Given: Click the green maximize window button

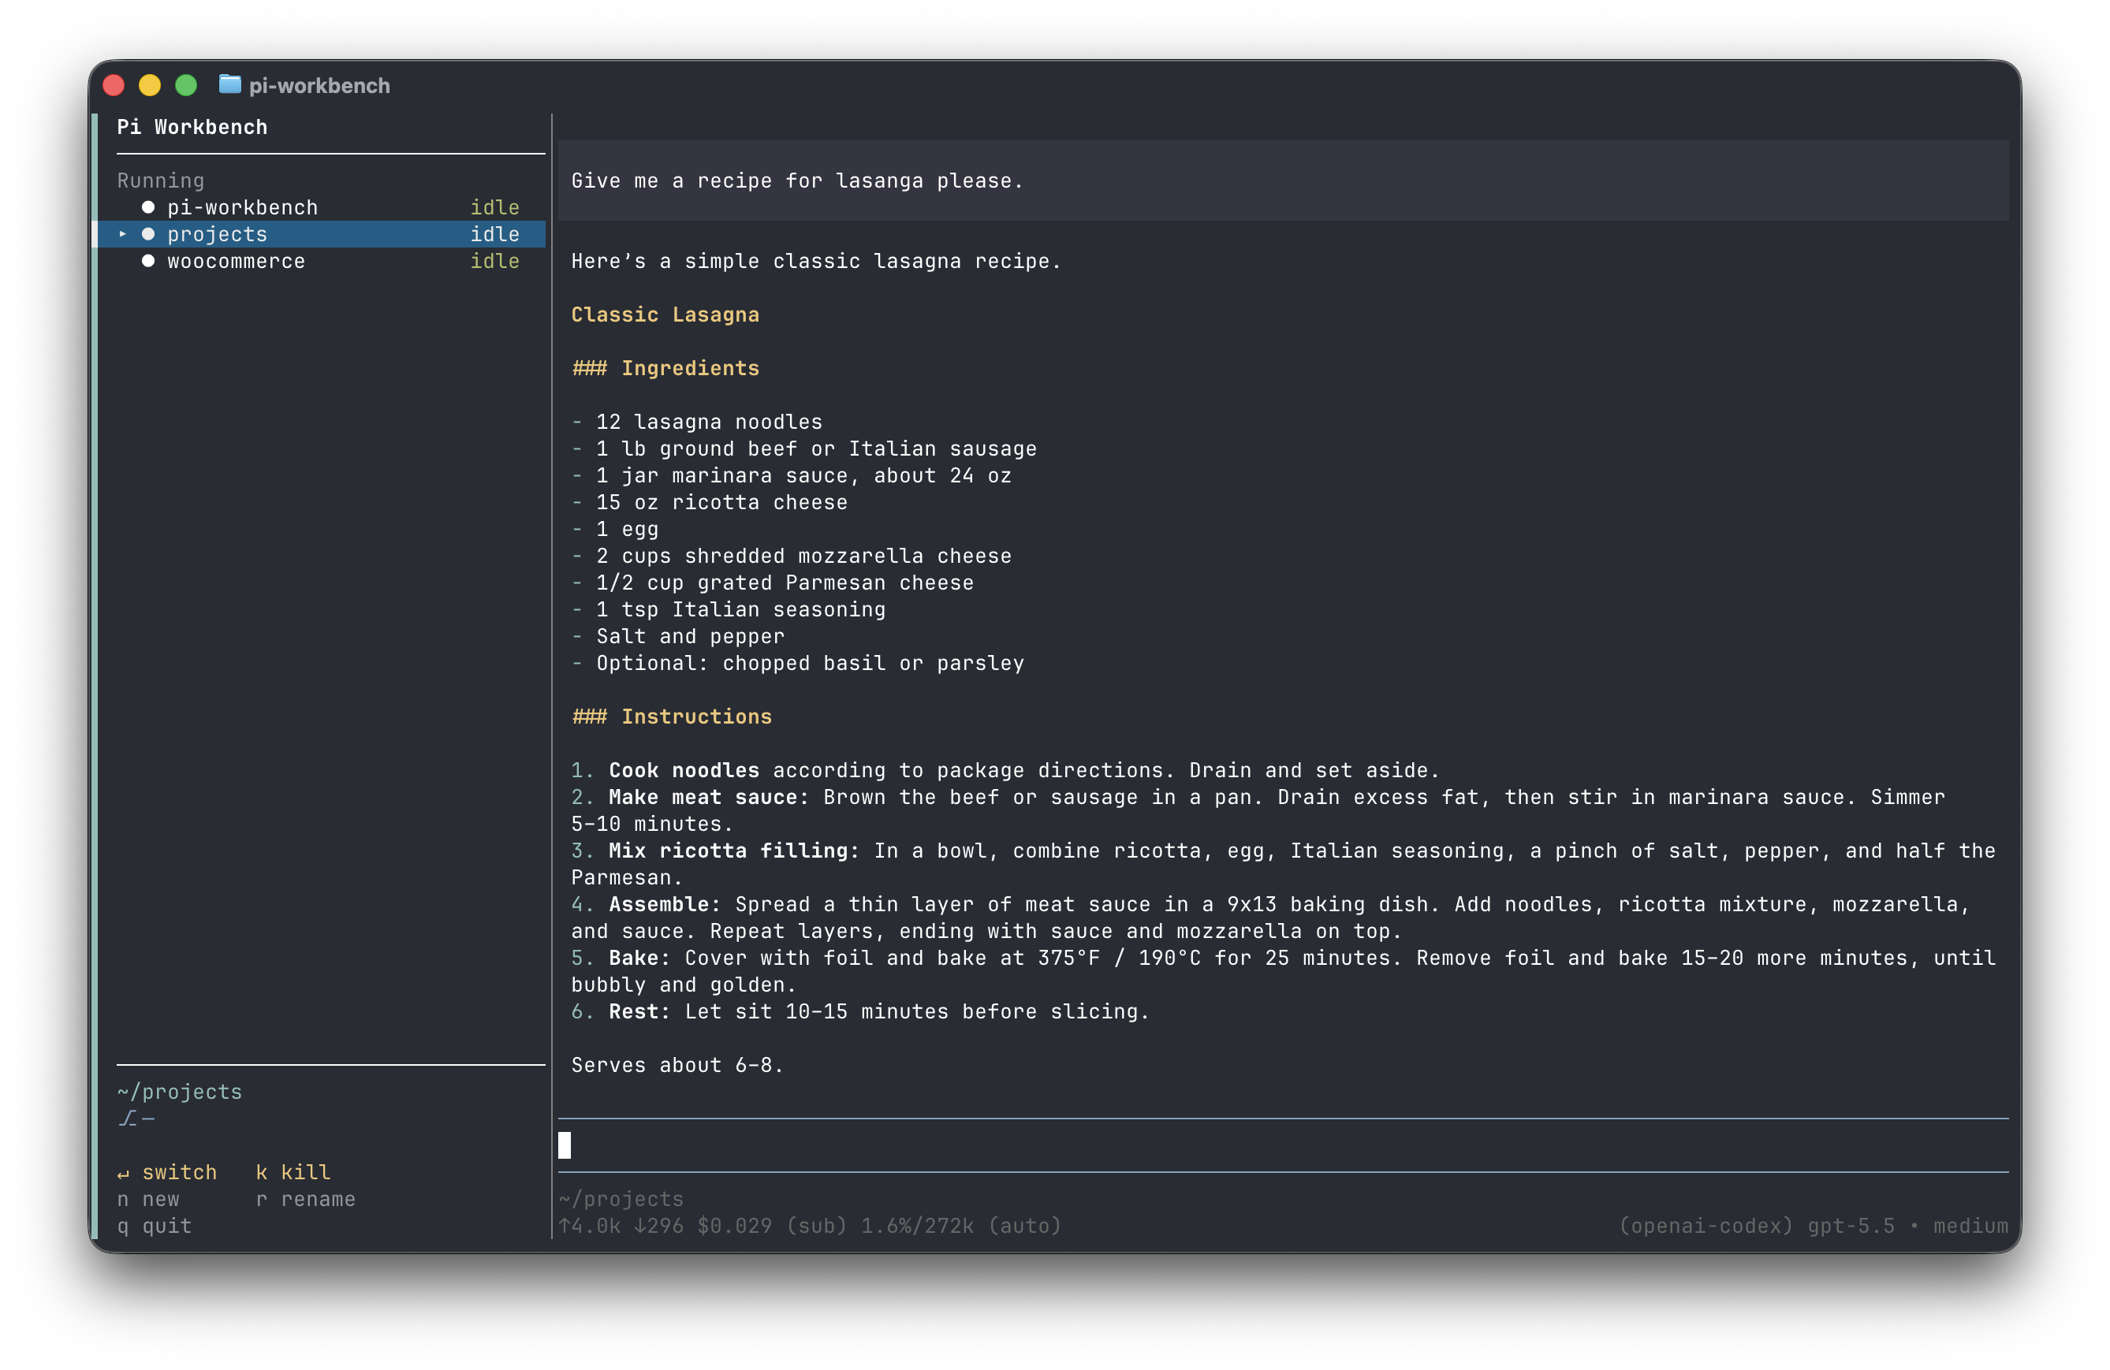Looking at the screenshot, I should [x=186, y=85].
